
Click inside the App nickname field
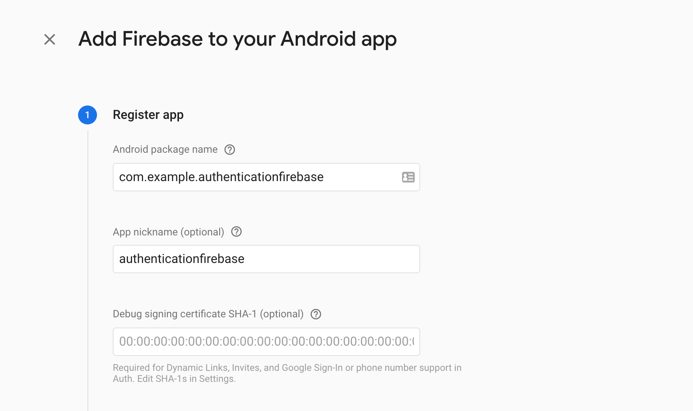[266, 259]
